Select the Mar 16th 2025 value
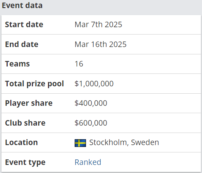 [101, 44]
